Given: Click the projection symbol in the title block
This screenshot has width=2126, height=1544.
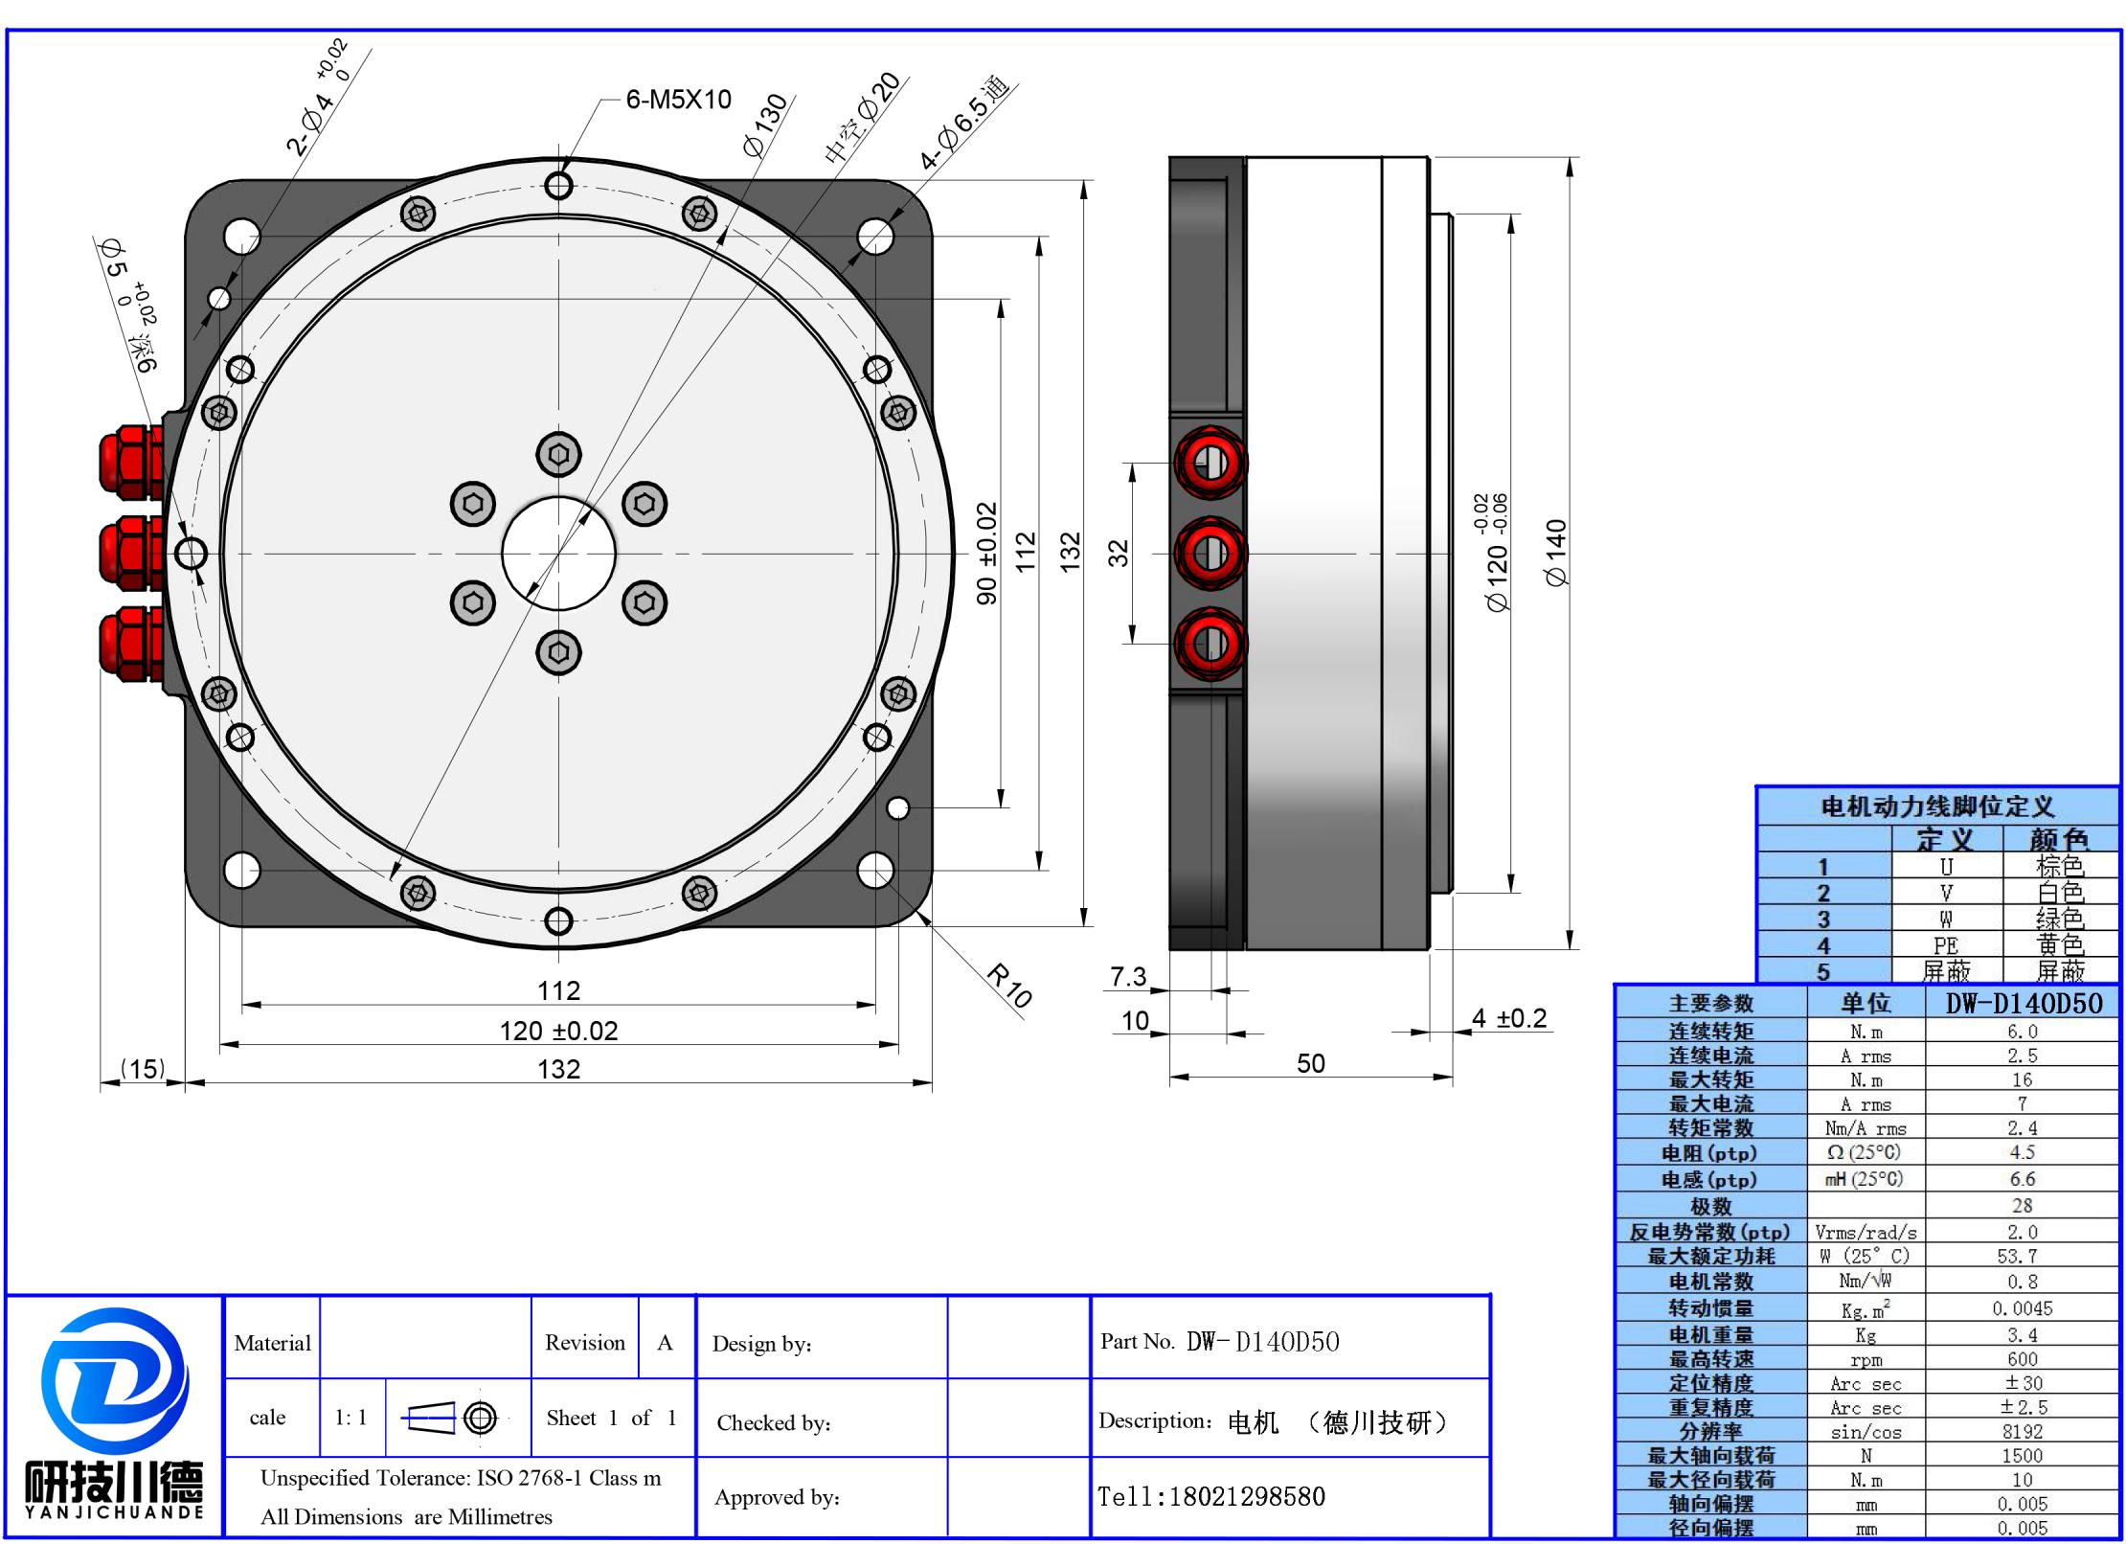Looking at the screenshot, I should 450,1418.
